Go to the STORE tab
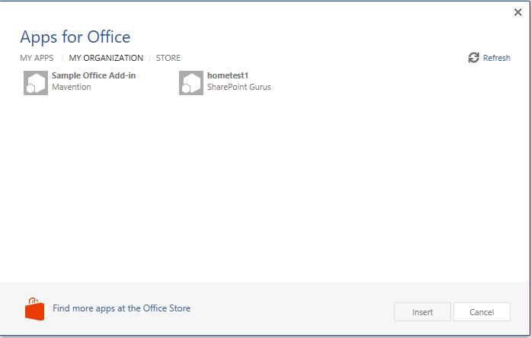 168,58
